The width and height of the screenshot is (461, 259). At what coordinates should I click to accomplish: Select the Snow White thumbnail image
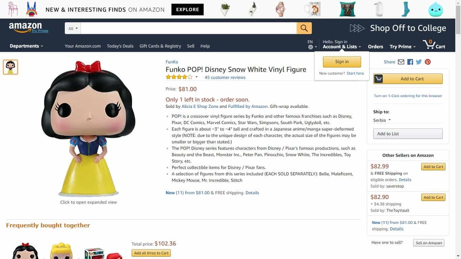pos(10,67)
